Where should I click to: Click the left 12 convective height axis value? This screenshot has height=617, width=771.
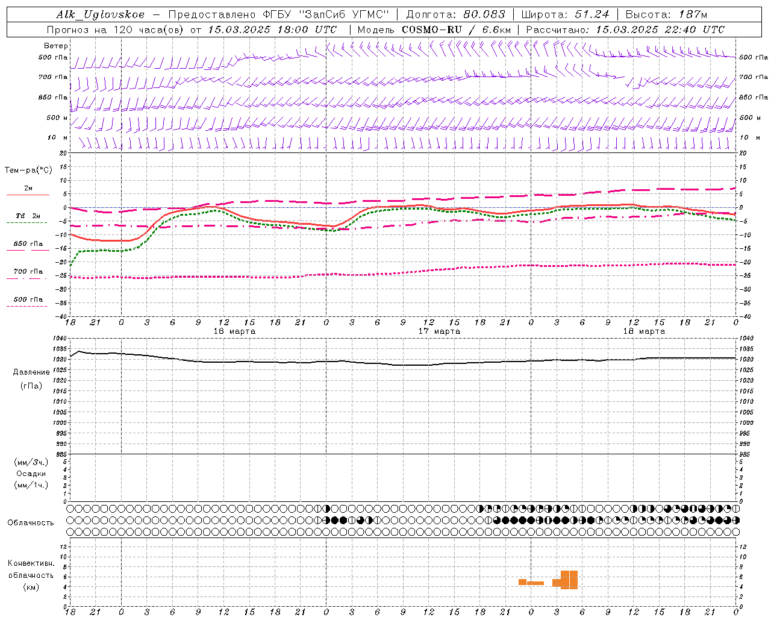point(64,547)
